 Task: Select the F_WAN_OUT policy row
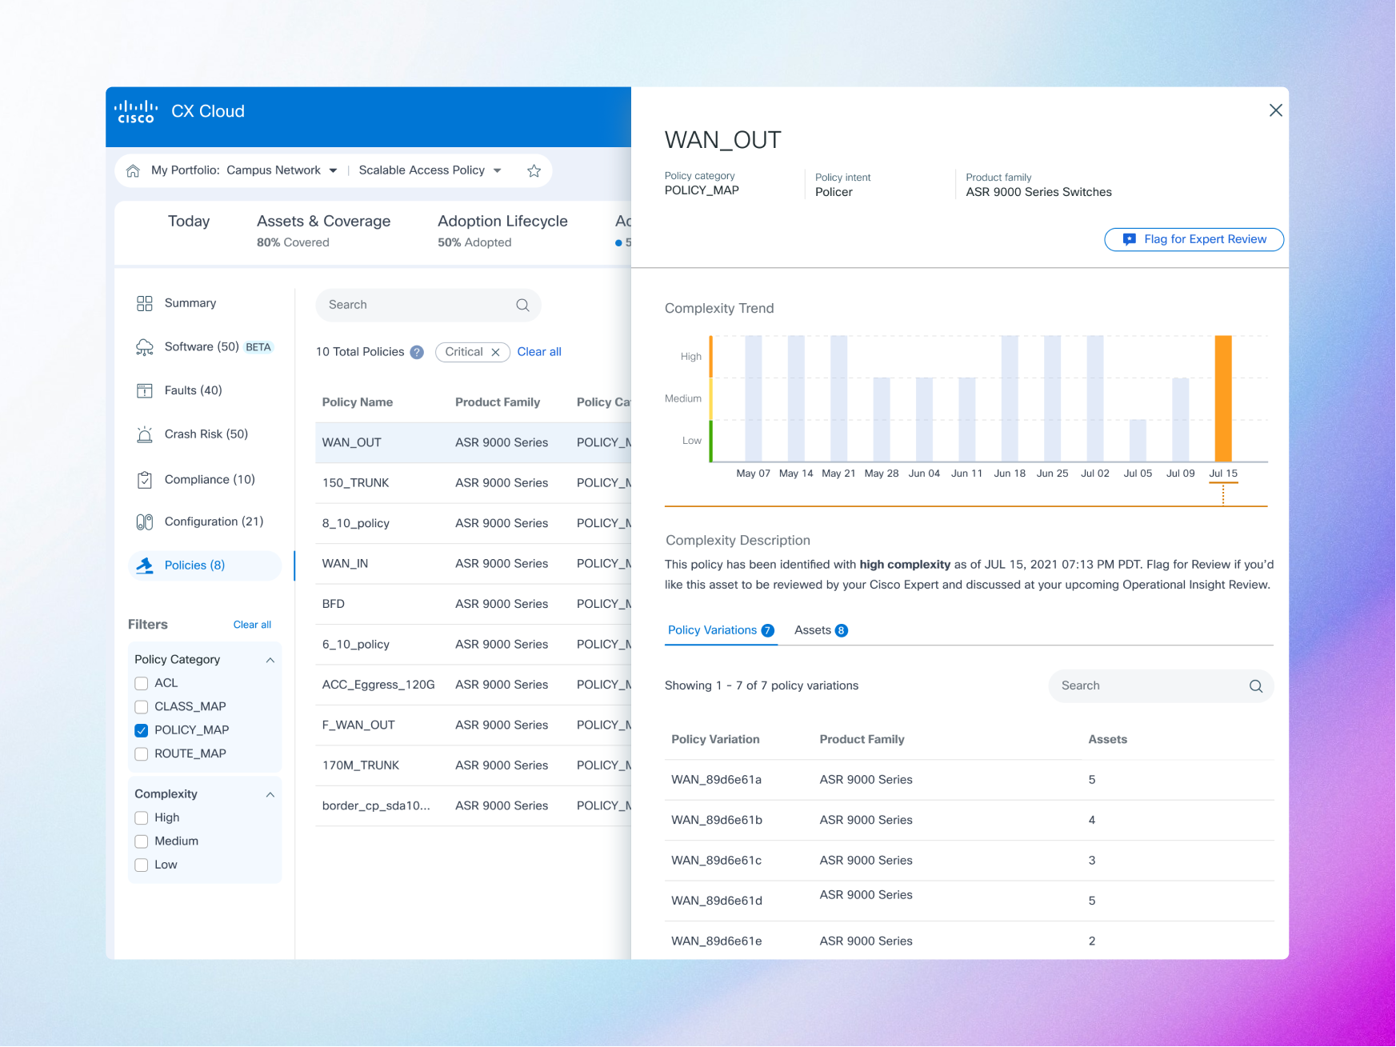[473, 725]
